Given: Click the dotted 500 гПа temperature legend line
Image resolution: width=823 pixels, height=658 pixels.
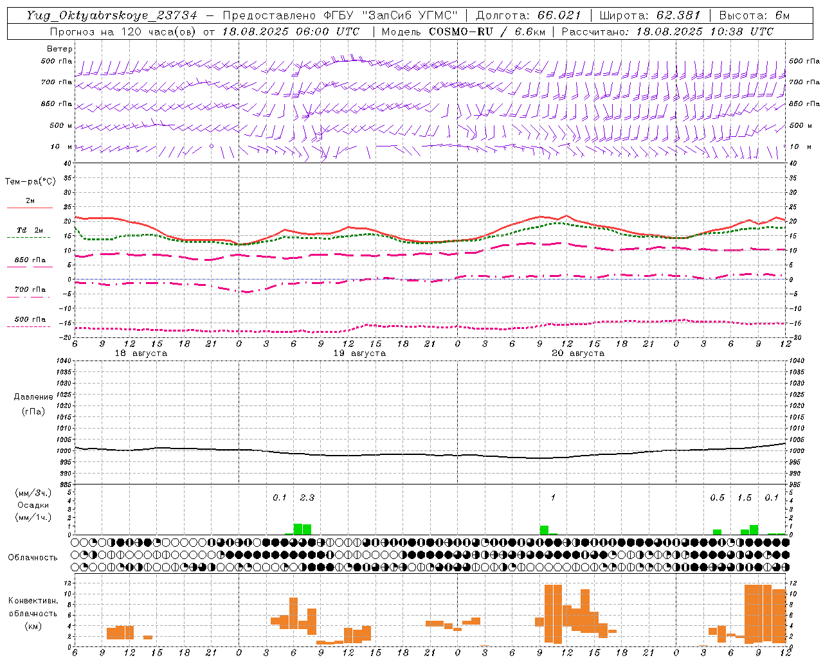Looking at the screenshot, I should pos(30,326).
